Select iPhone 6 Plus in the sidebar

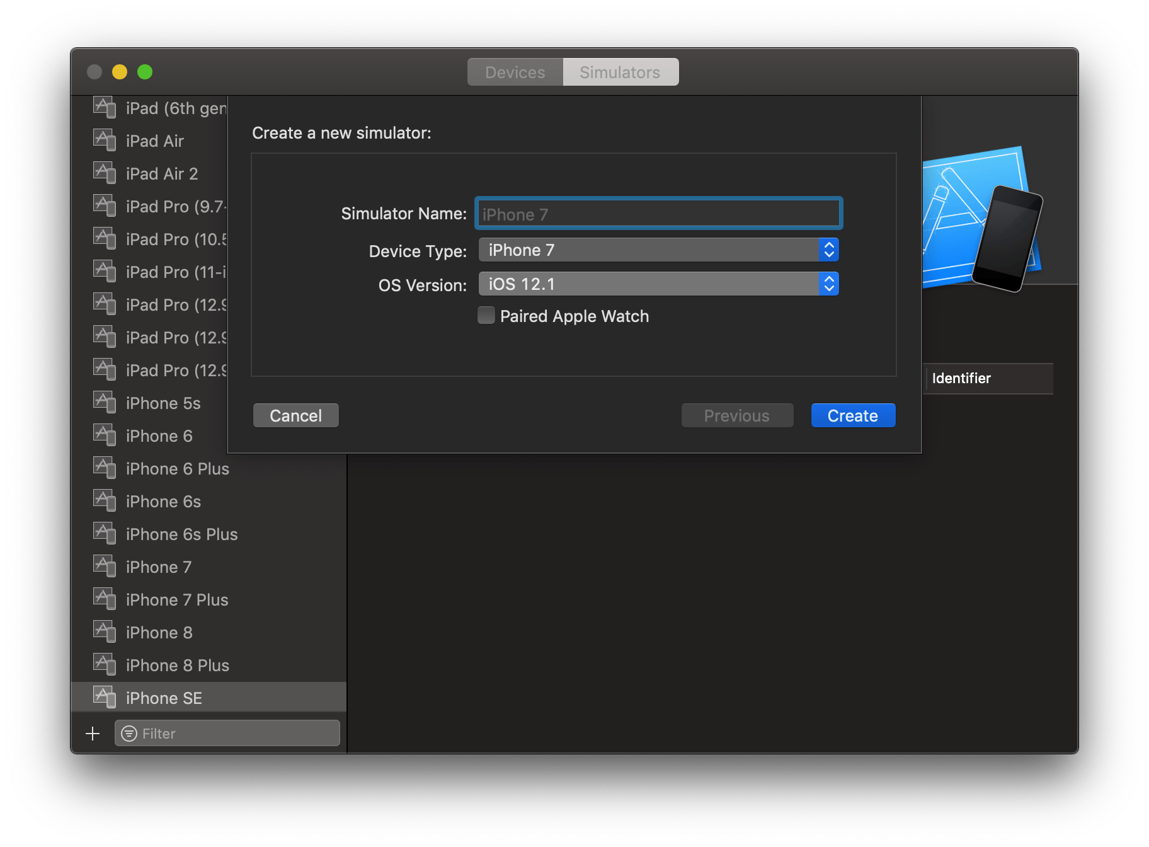pyautogui.click(x=209, y=469)
